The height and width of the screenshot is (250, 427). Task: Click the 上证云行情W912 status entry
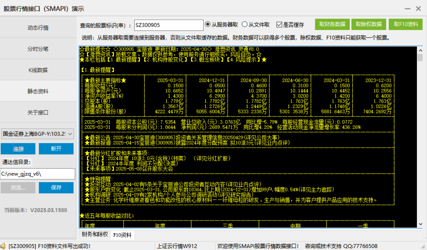tap(177, 246)
